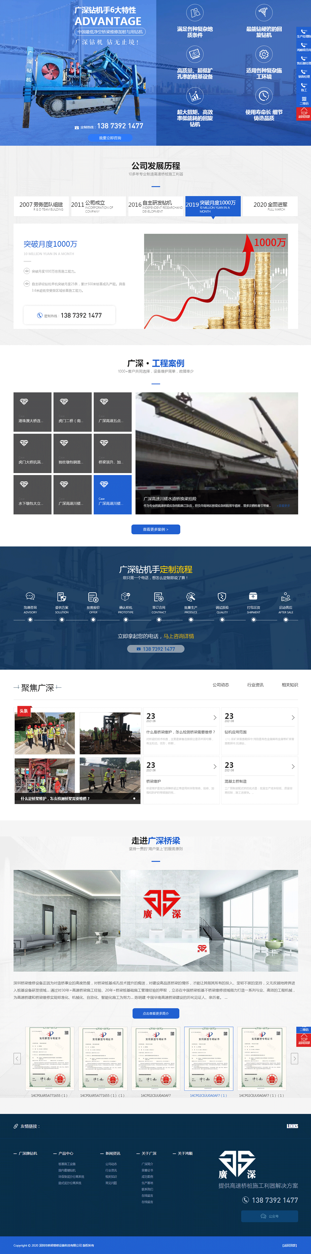Select the 2007 劳务团队组建 timeline tab
This screenshot has height=1254, width=311.
point(41,206)
